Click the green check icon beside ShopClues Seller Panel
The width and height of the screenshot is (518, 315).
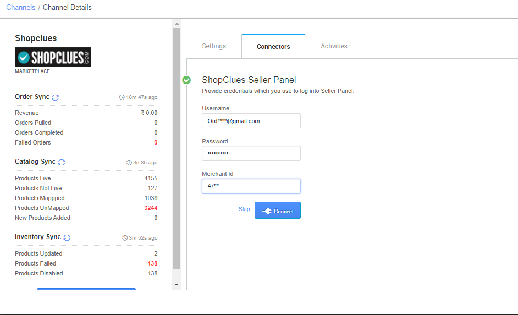tap(186, 80)
